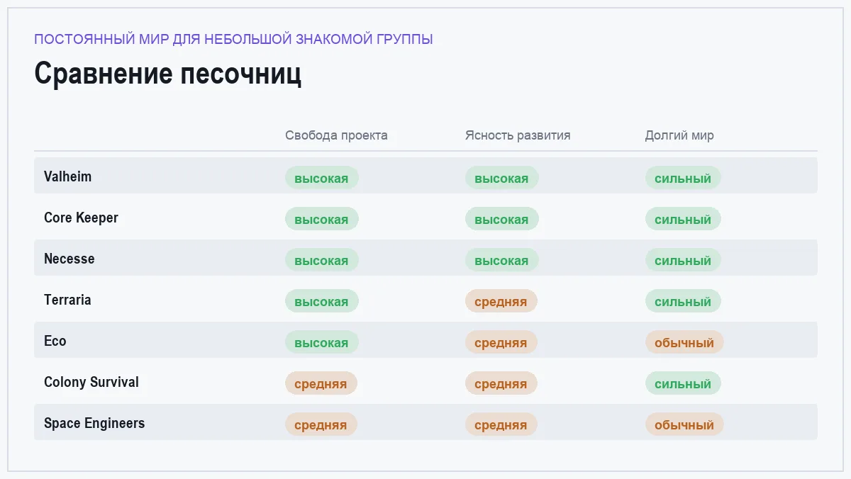Select the Necesse row name
851x479 pixels.
tap(69, 259)
